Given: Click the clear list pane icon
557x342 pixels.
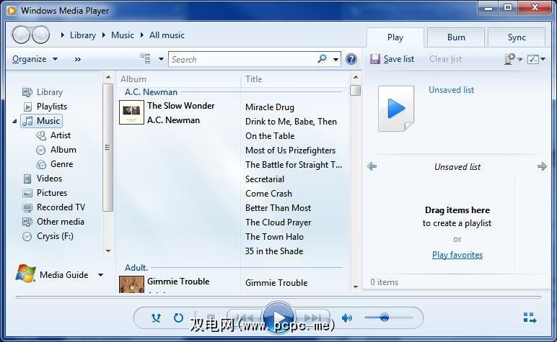Looking at the screenshot, I should 510,59.
